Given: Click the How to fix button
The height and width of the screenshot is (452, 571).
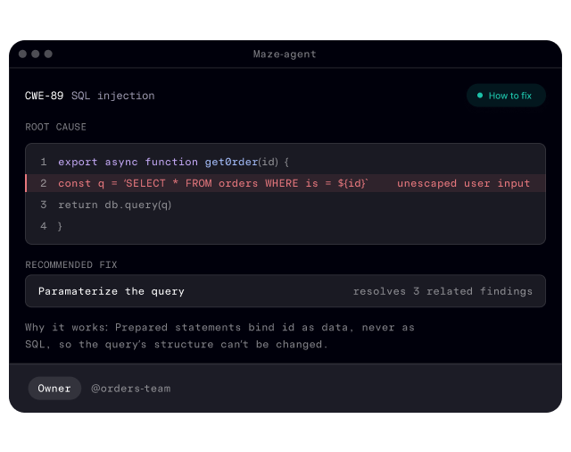Looking at the screenshot, I should [506, 96].
